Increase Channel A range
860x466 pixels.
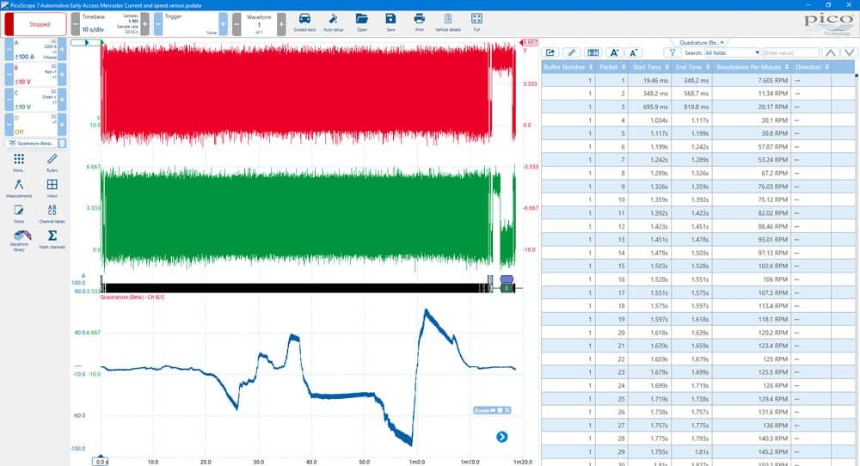62,49
